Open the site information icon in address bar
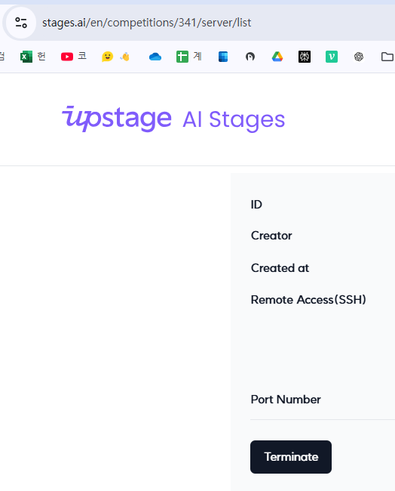The width and height of the screenshot is (395, 491). coord(21,23)
